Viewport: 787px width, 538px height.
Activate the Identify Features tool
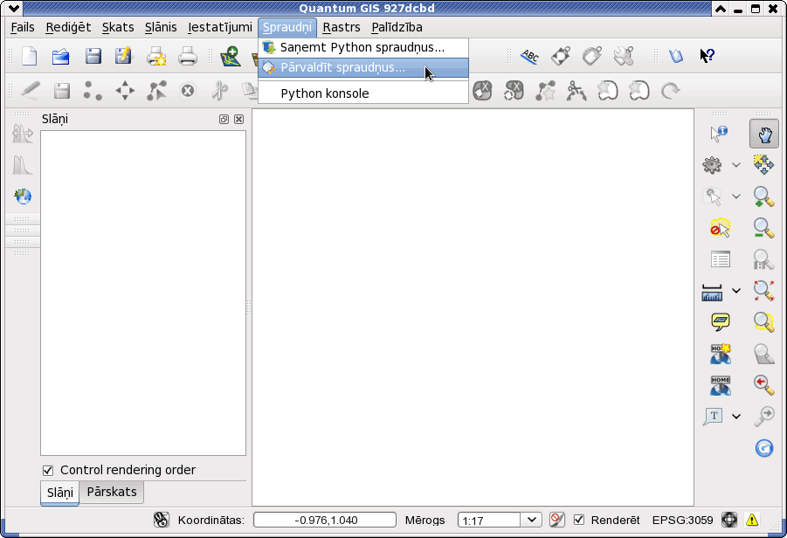click(x=719, y=134)
